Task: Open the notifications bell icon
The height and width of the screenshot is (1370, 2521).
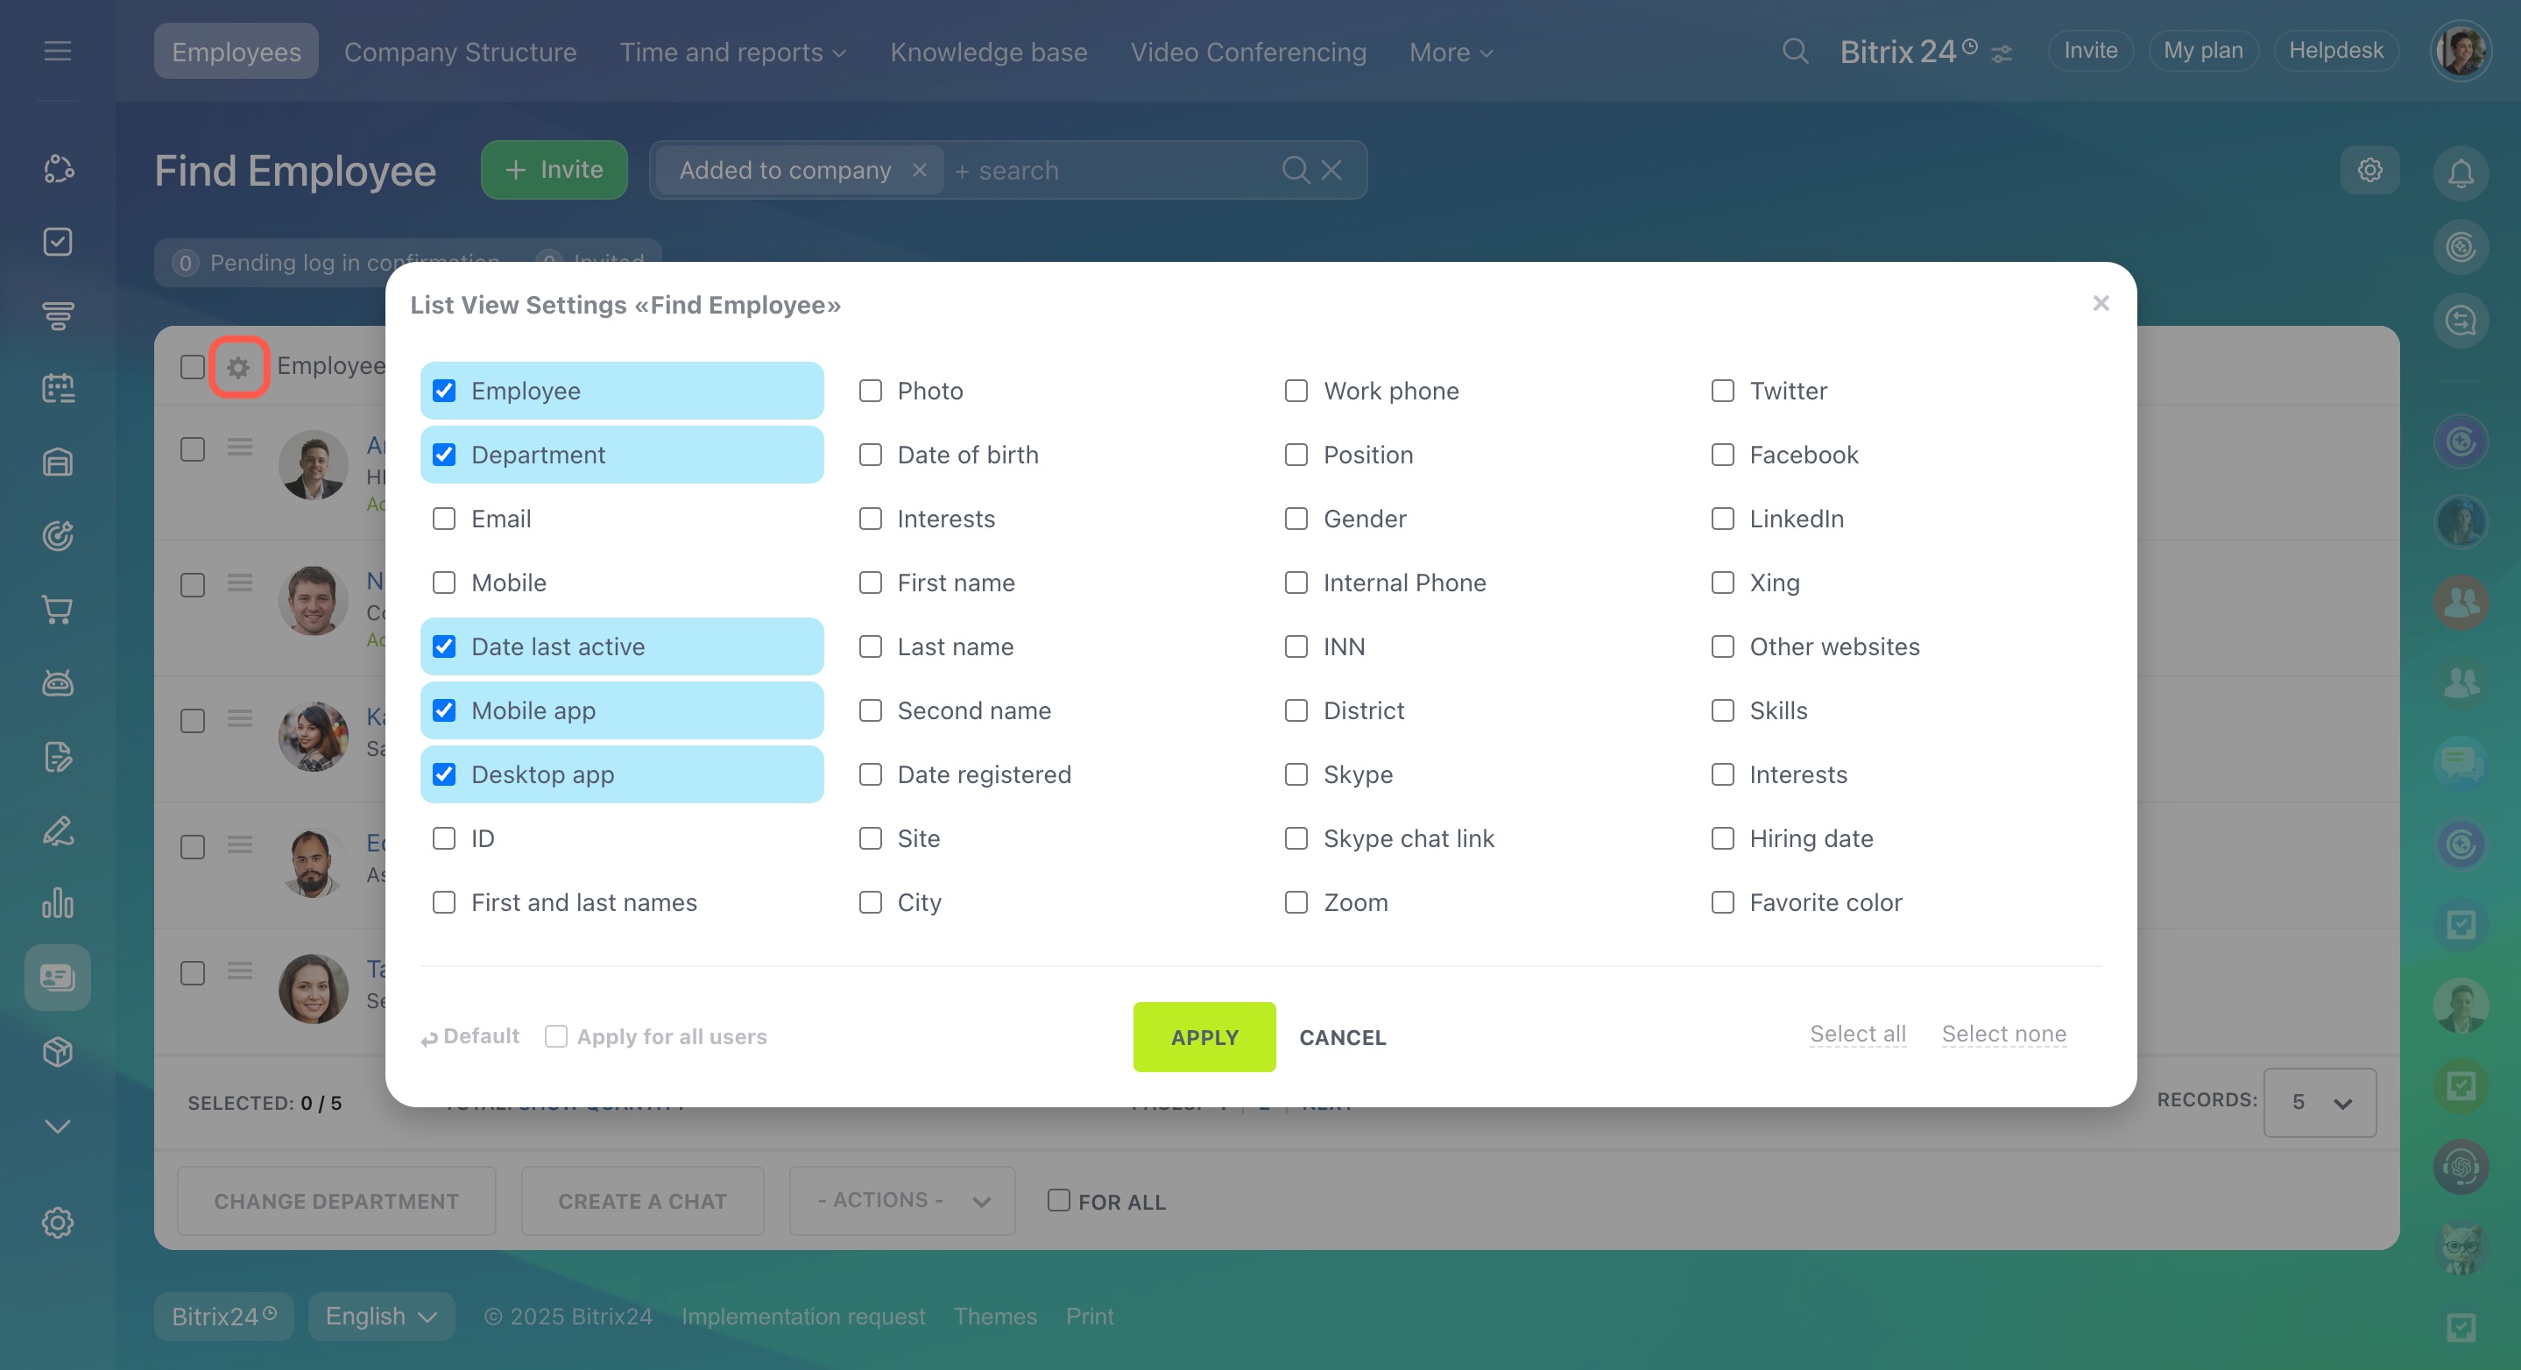Action: 2461,173
